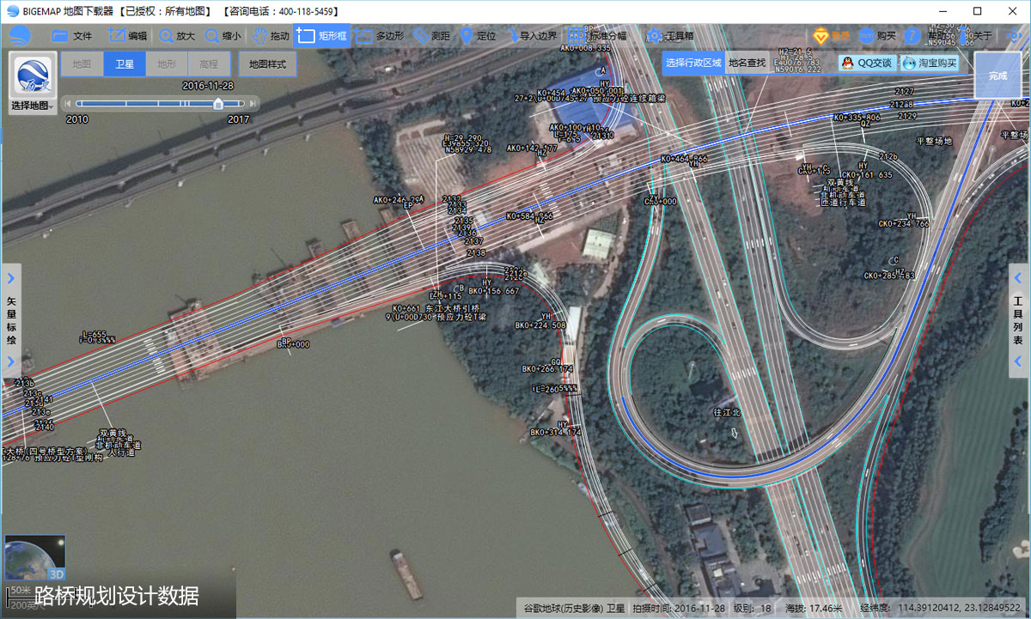Viewport: 1031px width, 619px height.
Task: Expand 工具列表 panel with bottom arrow
Action: point(1019,361)
